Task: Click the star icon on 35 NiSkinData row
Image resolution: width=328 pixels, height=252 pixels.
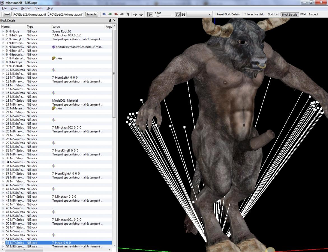Action: point(53,166)
